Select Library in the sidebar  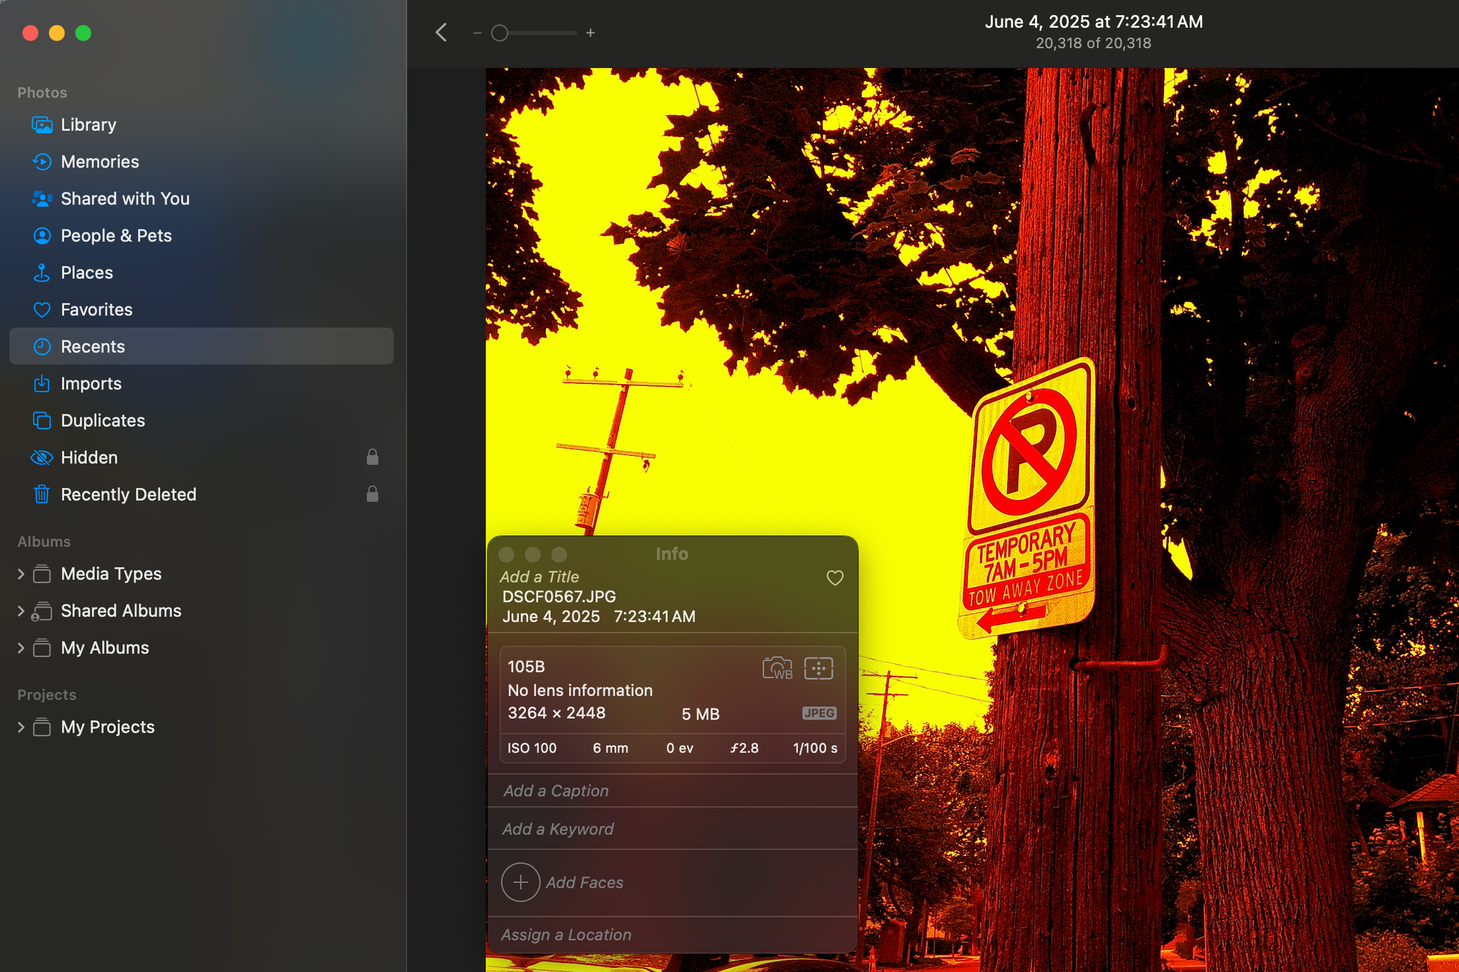88,125
